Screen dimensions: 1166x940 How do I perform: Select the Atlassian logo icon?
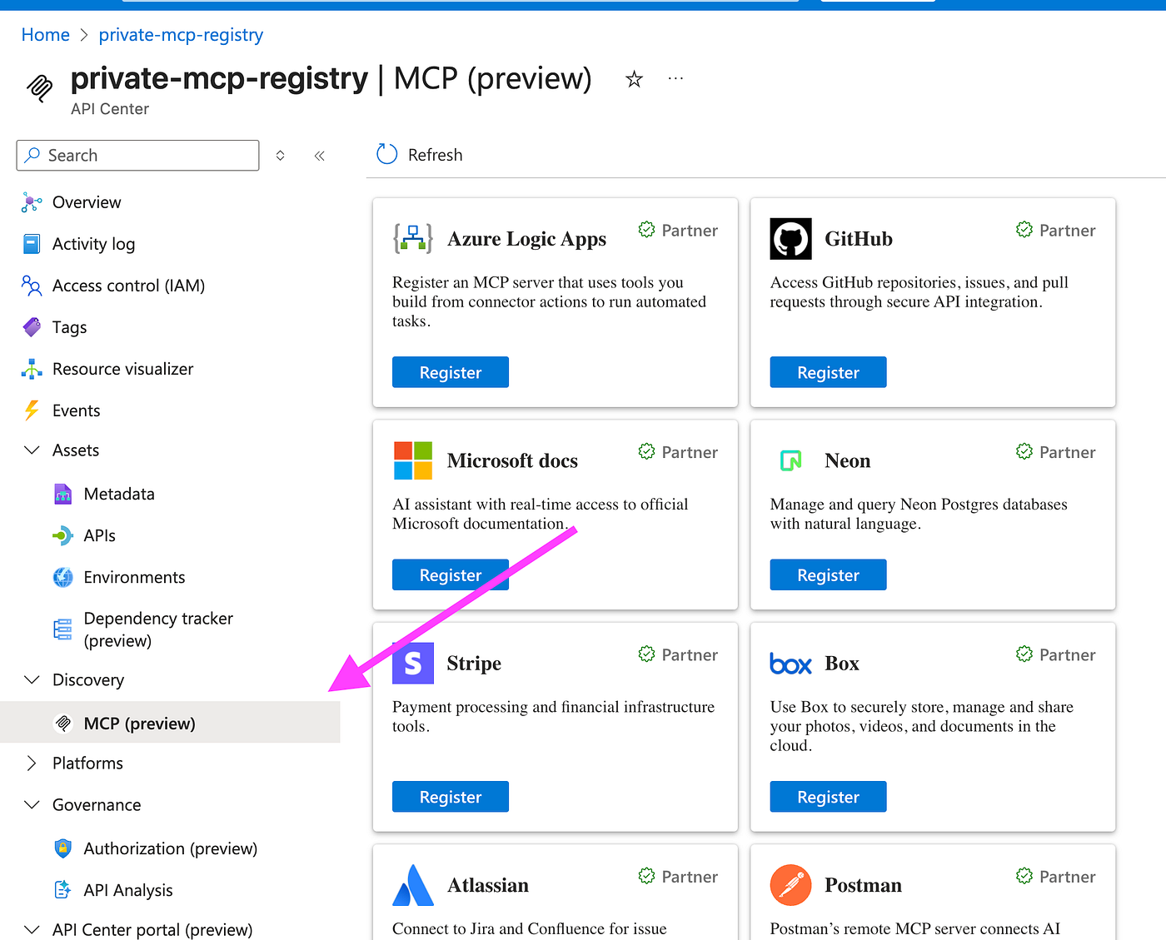[412, 885]
